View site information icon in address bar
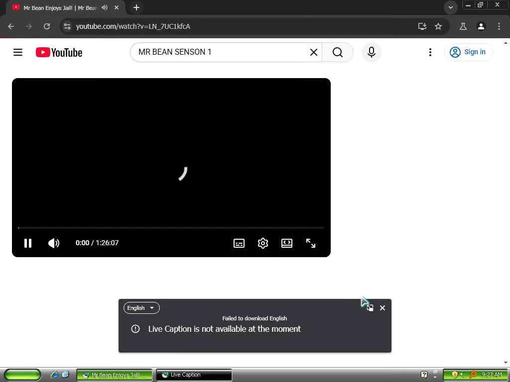The width and height of the screenshot is (510, 382). (x=67, y=26)
